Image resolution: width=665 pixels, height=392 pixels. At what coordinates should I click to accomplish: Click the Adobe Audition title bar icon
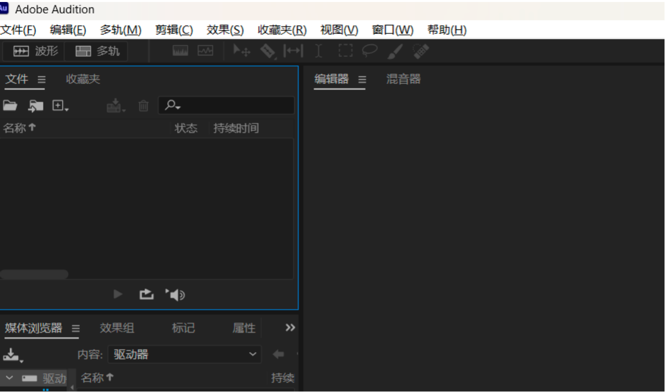pos(4,8)
